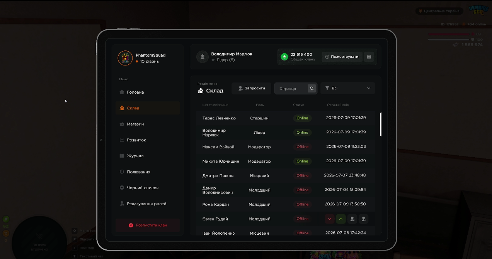
Task: Open Розвиток chart icon in menu
Action: tap(122, 140)
